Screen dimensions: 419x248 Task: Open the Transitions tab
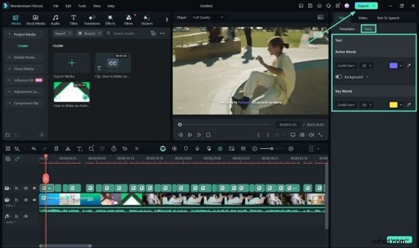pyautogui.click(x=92, y=20)
